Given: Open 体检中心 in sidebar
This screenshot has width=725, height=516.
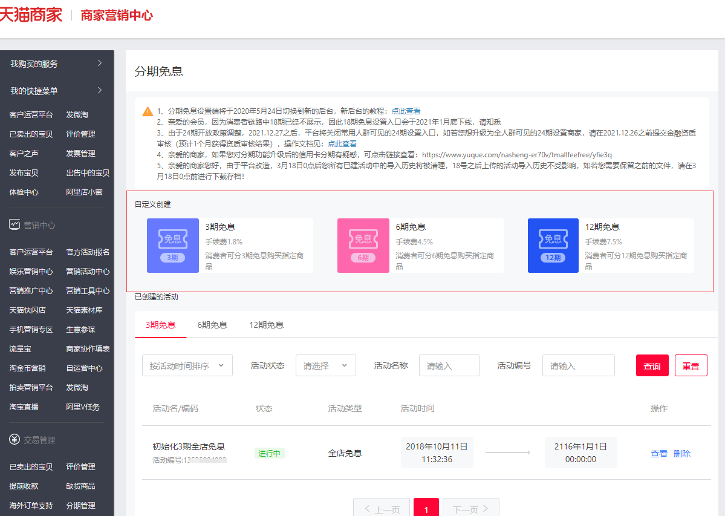Looking at the screenshot, I should tap(24, 192).
